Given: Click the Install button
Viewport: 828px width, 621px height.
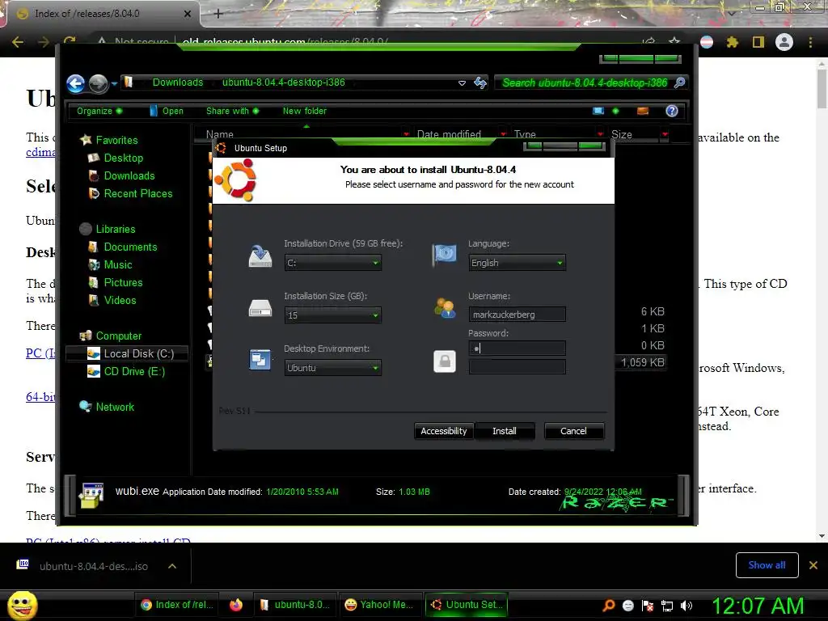Looking at the screenshot, I should pos(505,431).
